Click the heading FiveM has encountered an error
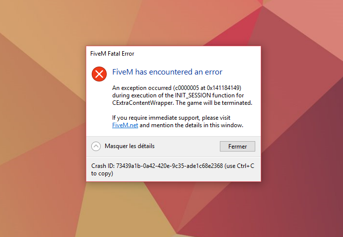This screenshot has height=237, width=343. point(167,72)
